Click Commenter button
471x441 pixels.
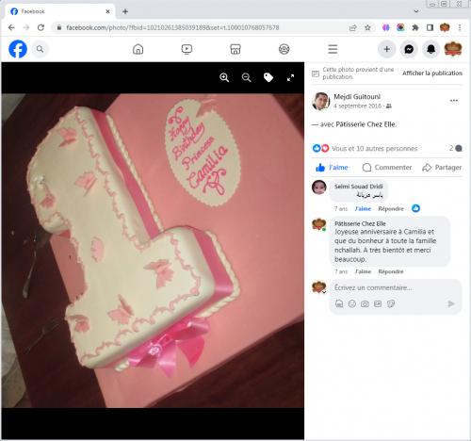387,168
